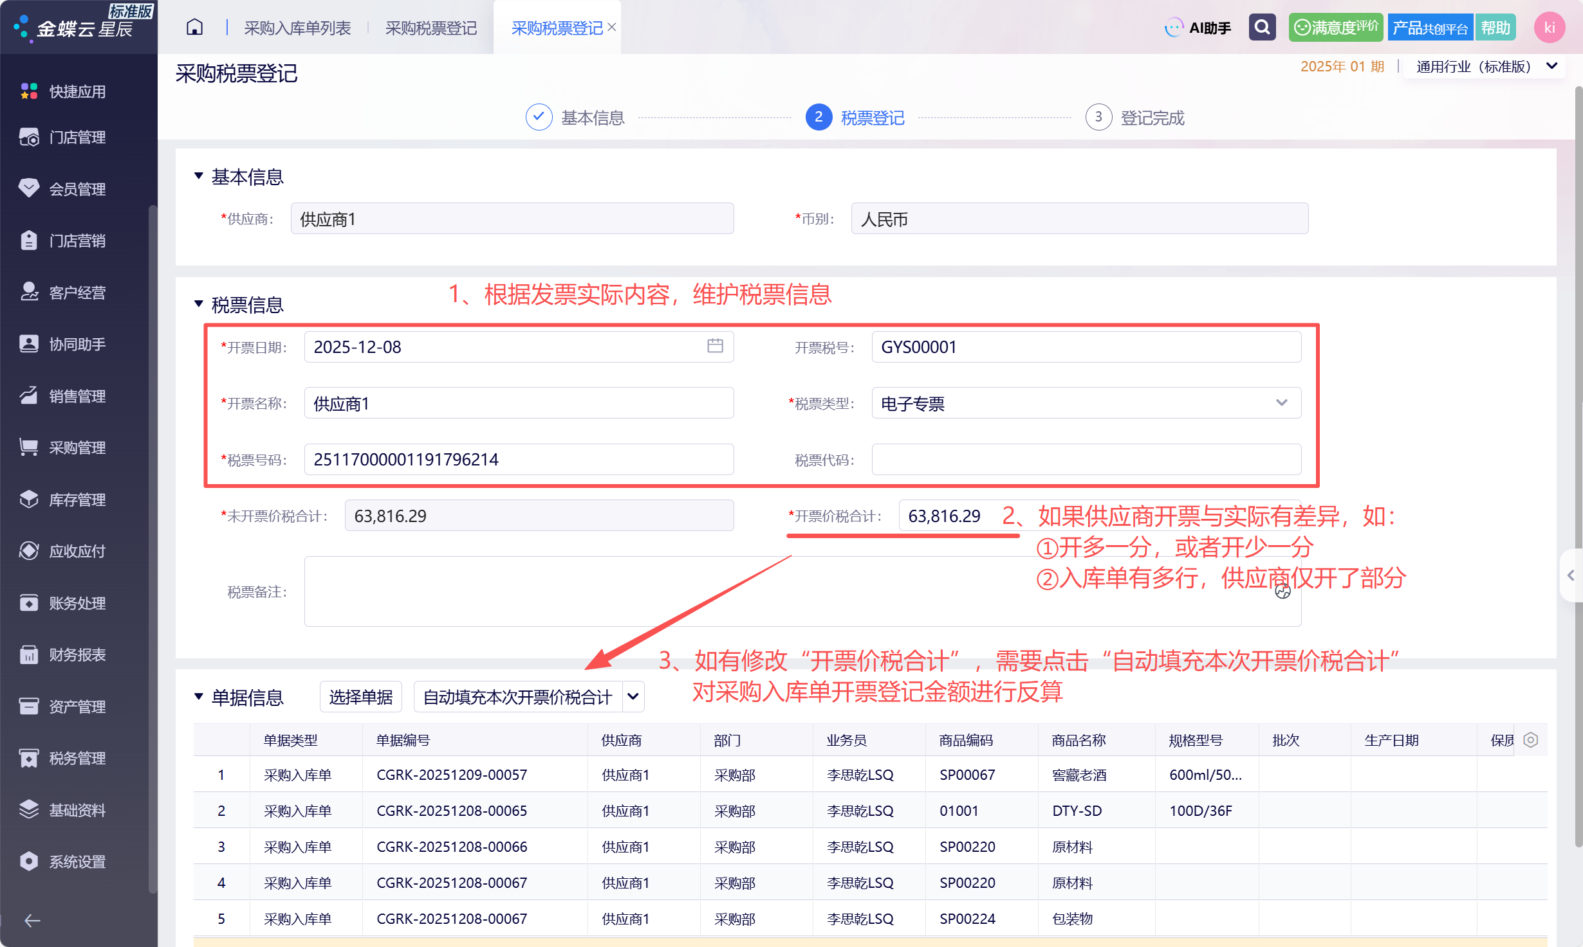Click into the 税票代码 input field
The height and width of the screenshot is (947, 1583).
tap(1086, 460)
